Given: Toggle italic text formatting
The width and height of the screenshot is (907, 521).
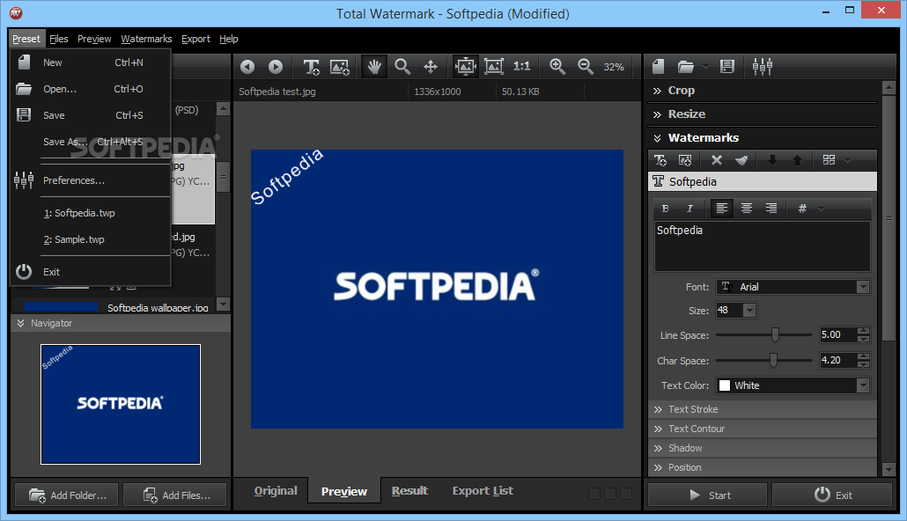Looking at the screenshot, I should click(689, 209).
